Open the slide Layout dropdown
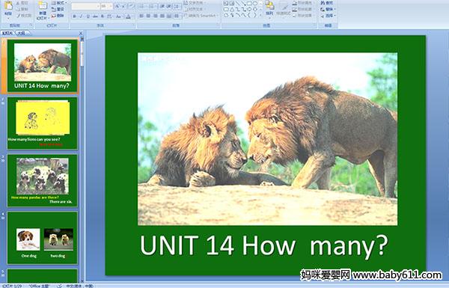This screenshot has height=288, width=449. point(58,2)
